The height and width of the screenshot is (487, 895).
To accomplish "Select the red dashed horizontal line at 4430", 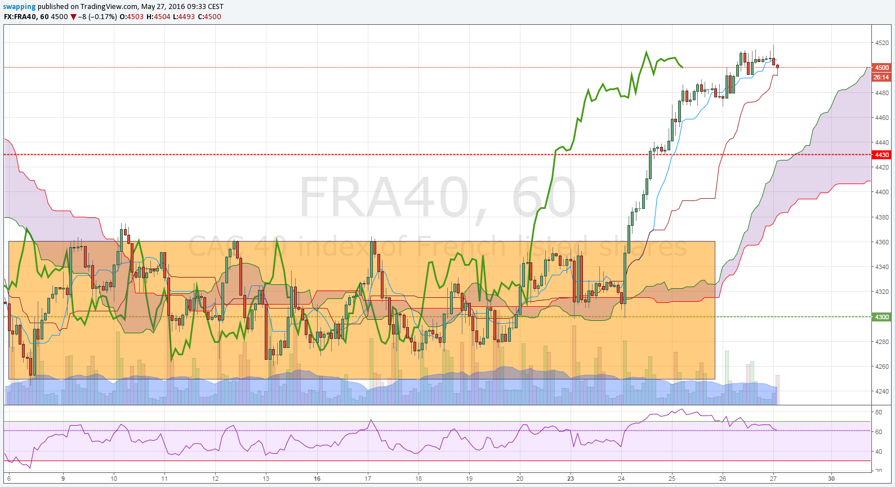I will pos(437,154).
